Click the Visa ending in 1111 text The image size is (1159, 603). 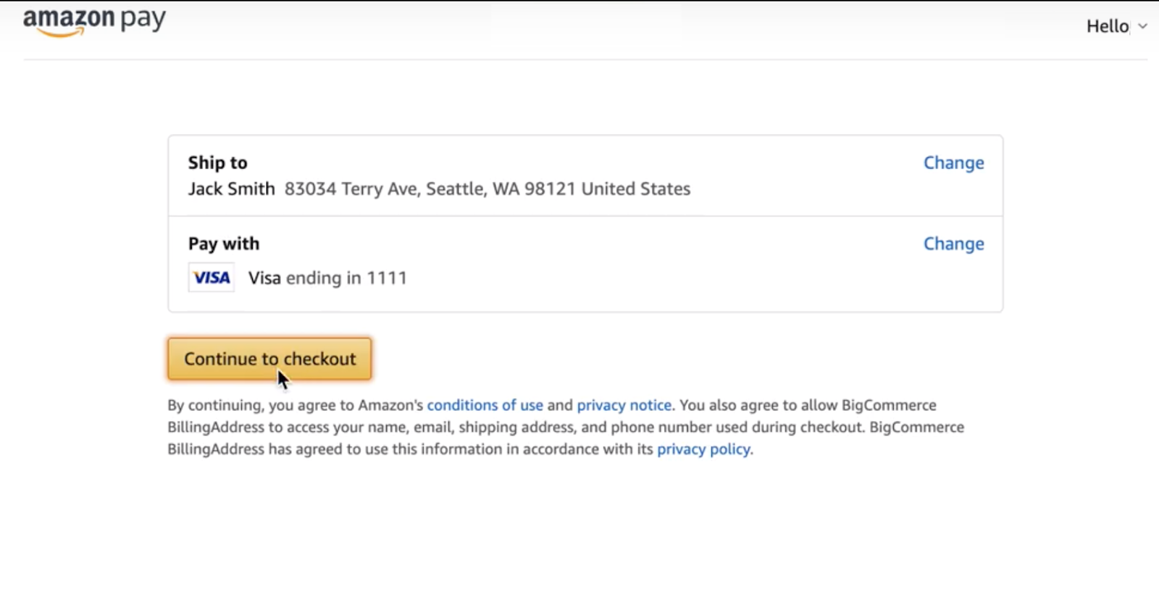(327, 278)
